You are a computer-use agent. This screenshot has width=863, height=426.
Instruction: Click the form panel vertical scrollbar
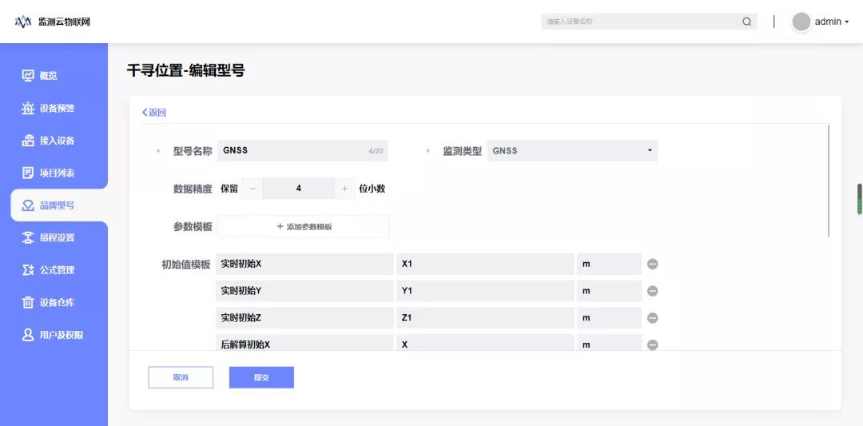point(829,181)
